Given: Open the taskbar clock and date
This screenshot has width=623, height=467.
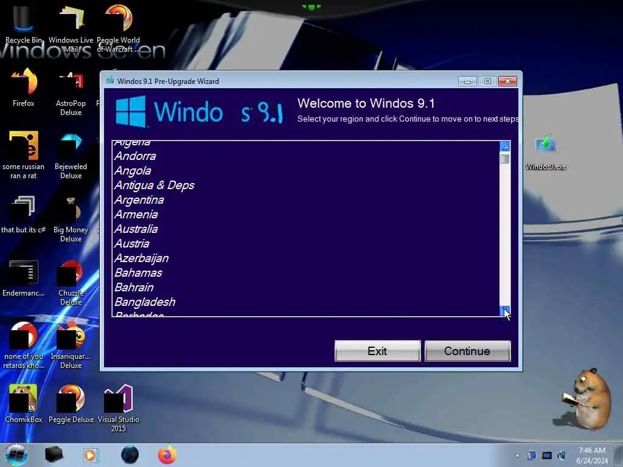Looking at the screenshot, I should click(592, 455).
